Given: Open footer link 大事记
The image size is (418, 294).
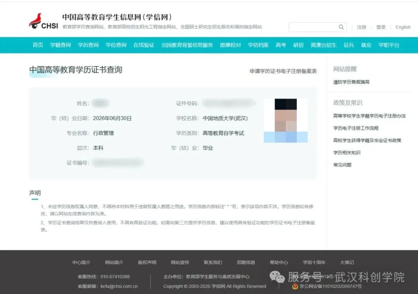Looking at the screenshot, I should click(x=347, y=262).
